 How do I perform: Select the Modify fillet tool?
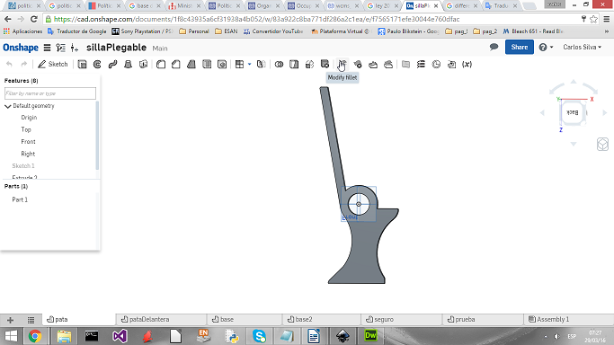pos(342,64)
